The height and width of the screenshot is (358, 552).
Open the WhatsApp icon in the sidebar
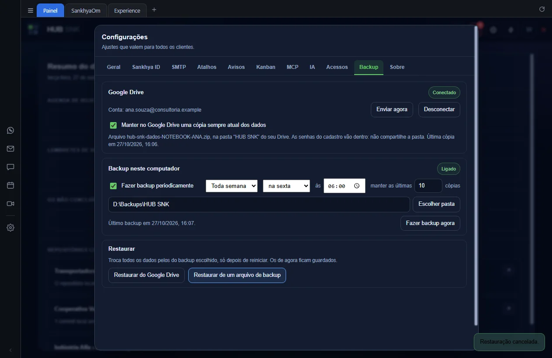point(10,130)
